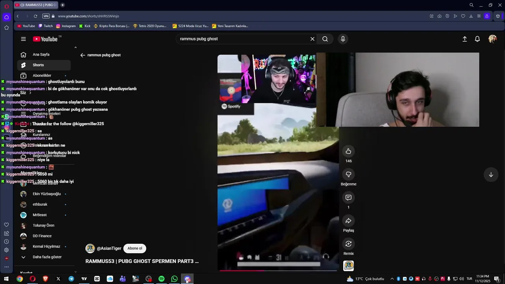The width and height of the screenshot is (505, 284).
Task: Open Opera sidebar history clock
Action: click(6, 241)
